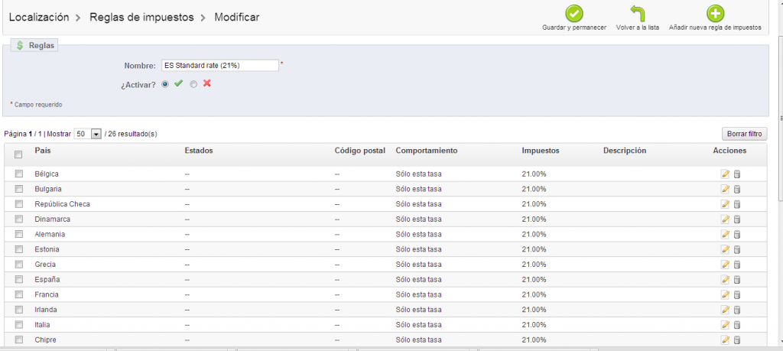Tick the select-all checkbox in table header

pyautogui.click(x=18, y=154)
